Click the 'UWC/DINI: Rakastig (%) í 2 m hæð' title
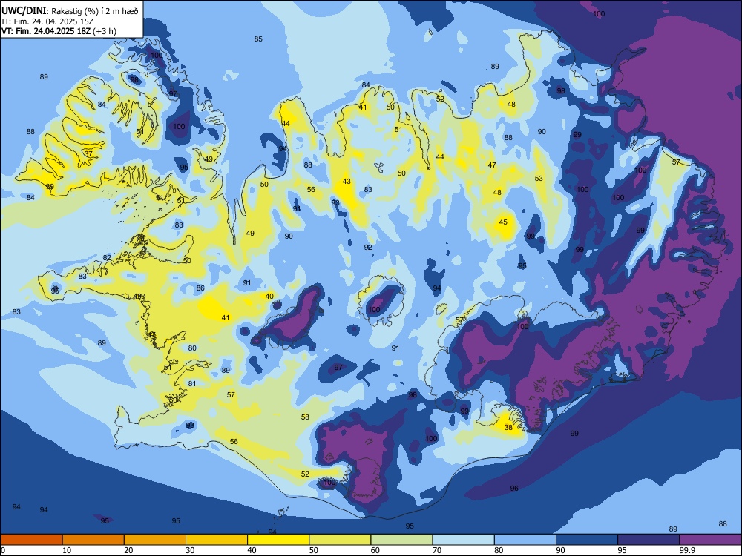This screenshot has width=742, height=556. point(70,10)
